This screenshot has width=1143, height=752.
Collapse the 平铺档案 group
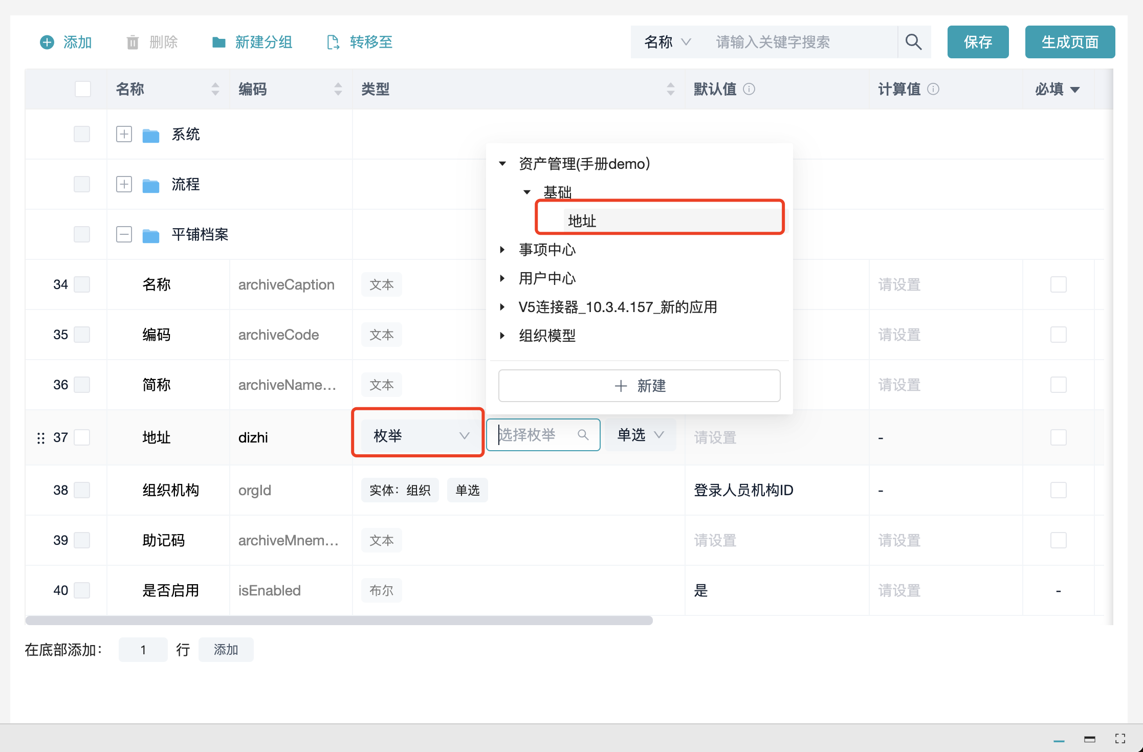(124, 234)
